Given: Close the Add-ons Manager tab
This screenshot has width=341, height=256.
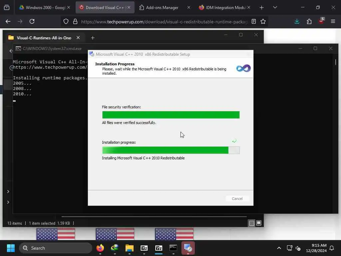Looking at the screenshot, I should click(x=188, y=7).
